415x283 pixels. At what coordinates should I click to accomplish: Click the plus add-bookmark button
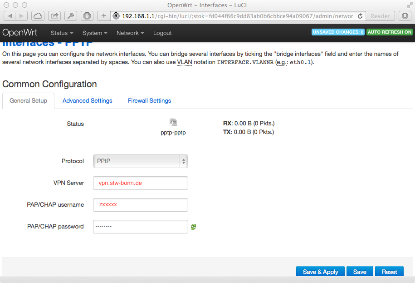coord(104,16)
